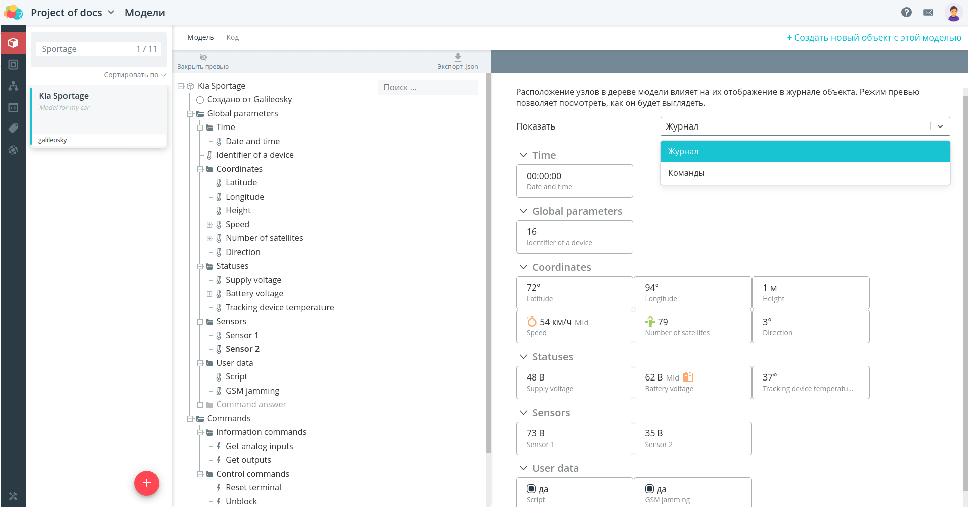Collapse the Coordinates section in preview
Viewport: 968px width, 507px height.
(x=523, y=267)
